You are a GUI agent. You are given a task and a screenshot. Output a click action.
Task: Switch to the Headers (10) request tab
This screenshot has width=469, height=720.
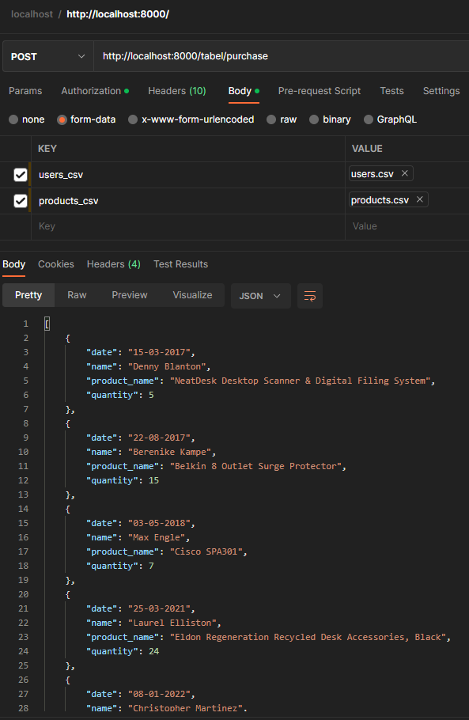point(176,91)
